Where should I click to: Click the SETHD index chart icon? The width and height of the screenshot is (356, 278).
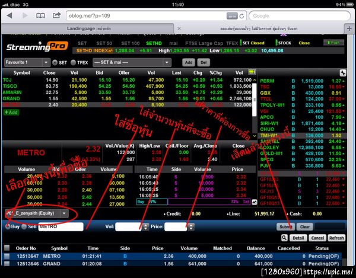coord(110,51)
